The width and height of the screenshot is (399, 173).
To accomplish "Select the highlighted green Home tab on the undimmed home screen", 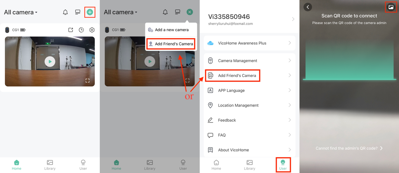I will coord(17,165).
